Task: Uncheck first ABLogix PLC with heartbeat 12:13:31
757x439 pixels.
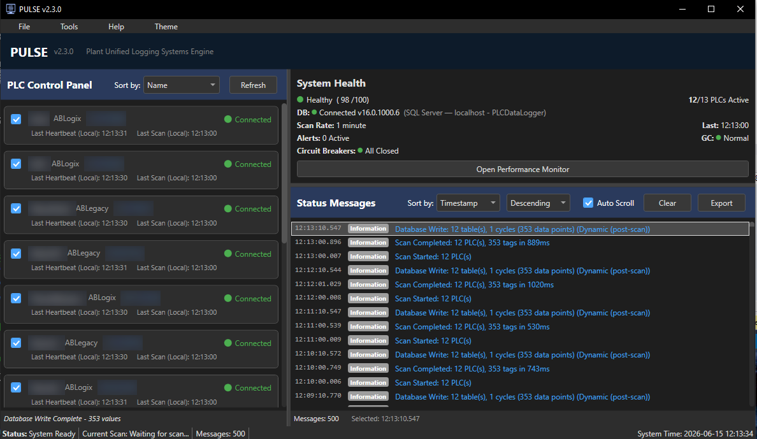Action: tap(16, 119)
